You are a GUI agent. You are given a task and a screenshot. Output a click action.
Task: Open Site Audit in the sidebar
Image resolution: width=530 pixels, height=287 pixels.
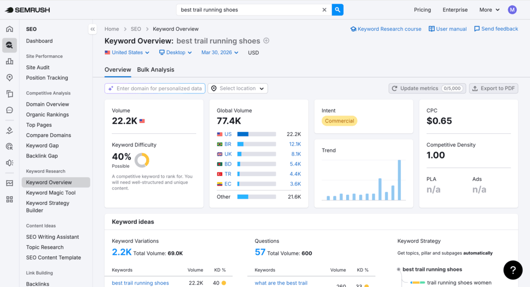[x=38, y=67]
